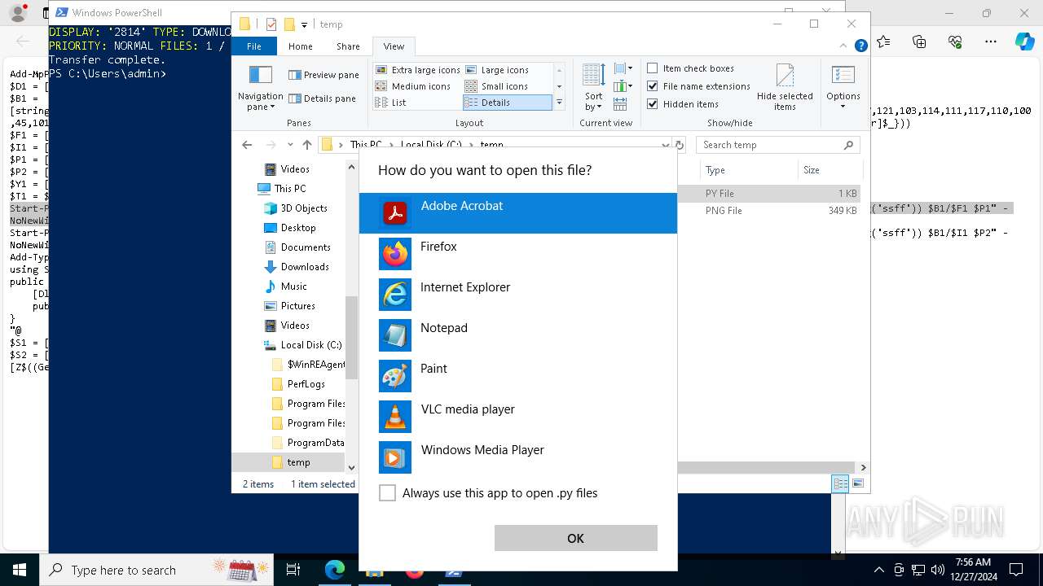Screen dimensions: 1043x586
Task: Sort by the Size column header
Action: [x=829, y=170]
